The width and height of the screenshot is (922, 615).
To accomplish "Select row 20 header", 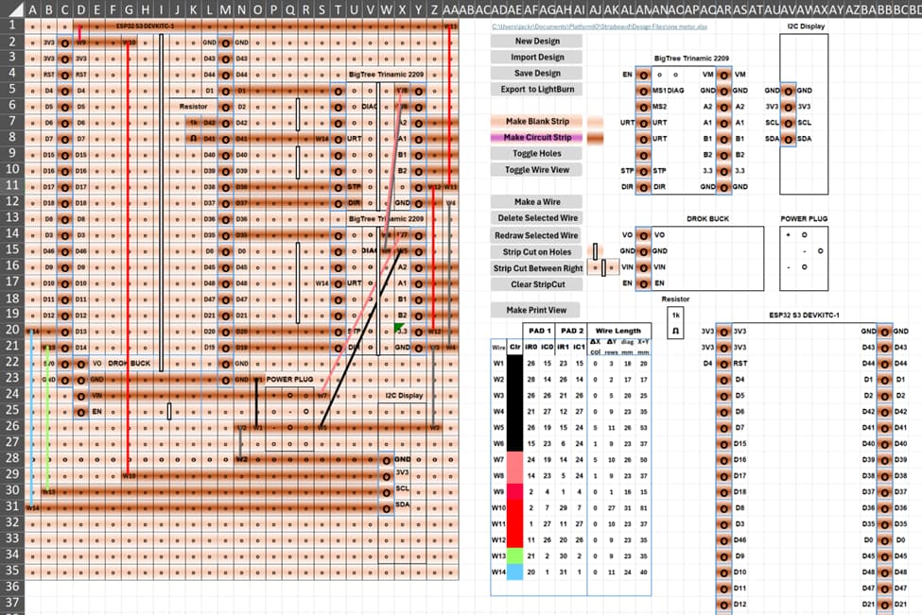I will point(11,330).
